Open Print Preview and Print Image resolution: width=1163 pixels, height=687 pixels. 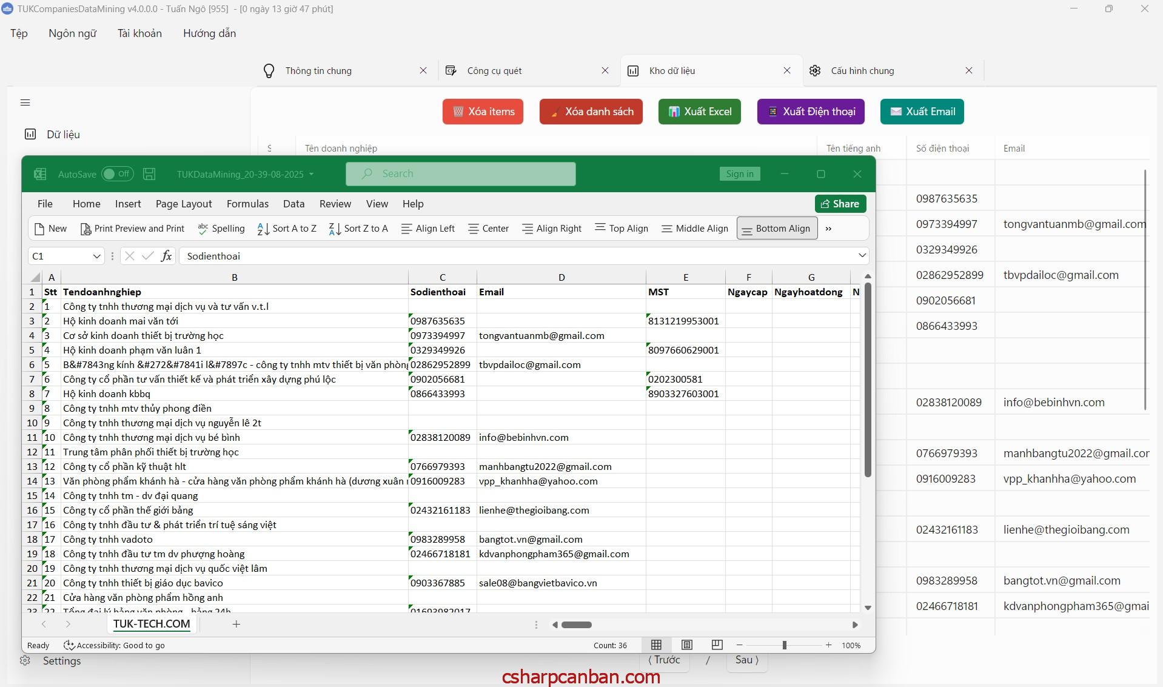coord(132,229)
